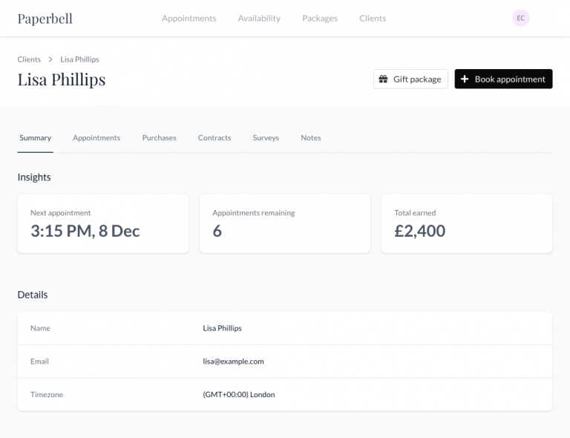Click the gift icon in Gift package button
The image size is (570, 438).
(x=383, y=79)
